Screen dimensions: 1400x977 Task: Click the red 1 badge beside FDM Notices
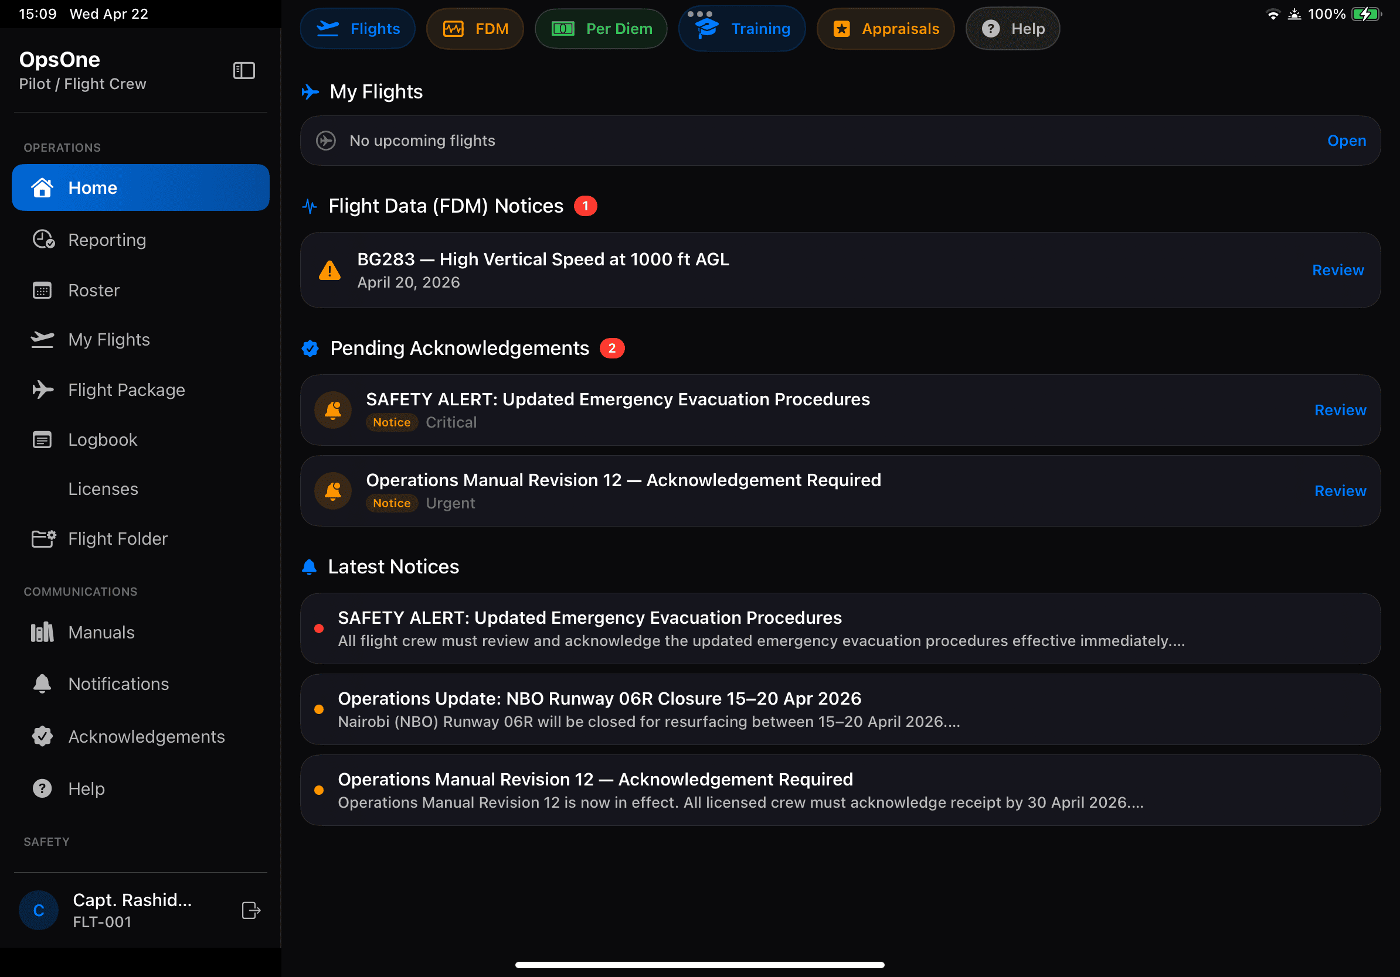(585, 206)
